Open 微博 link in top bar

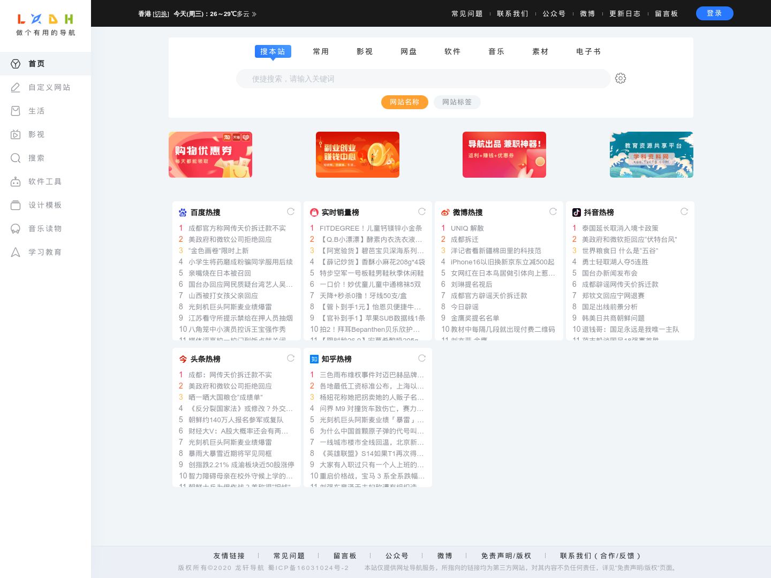[587, 14]
